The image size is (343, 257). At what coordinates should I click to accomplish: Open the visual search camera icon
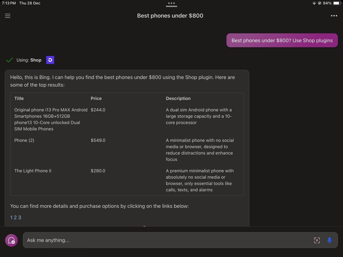tap(317, 240)
